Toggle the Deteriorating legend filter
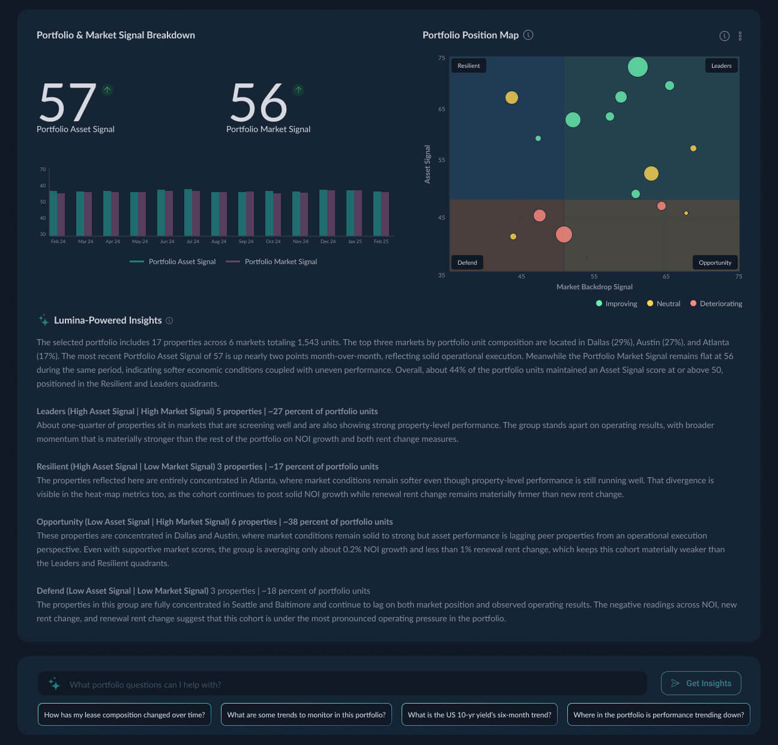 (716, 304)
